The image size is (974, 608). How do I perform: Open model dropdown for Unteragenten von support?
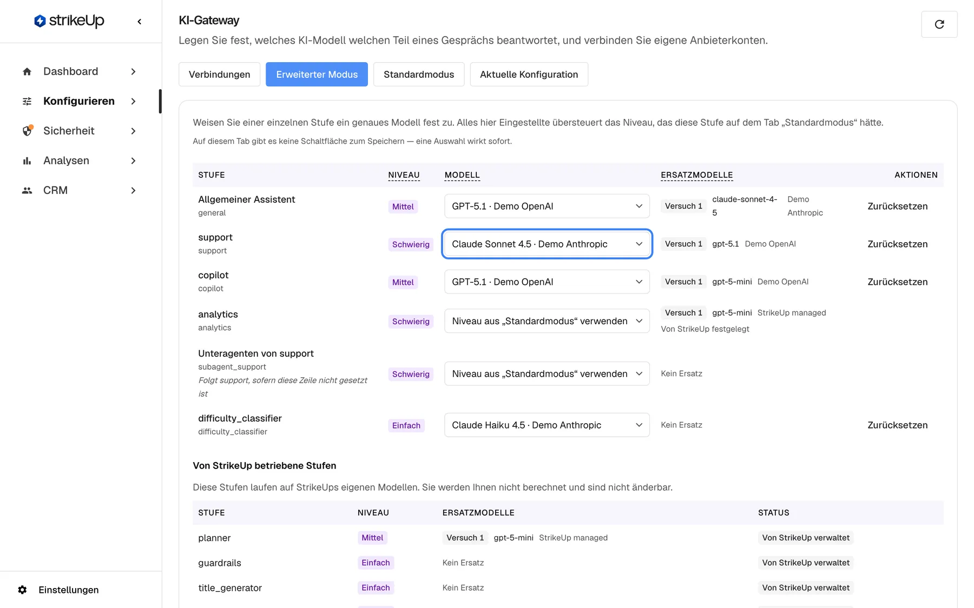(547, 373)
